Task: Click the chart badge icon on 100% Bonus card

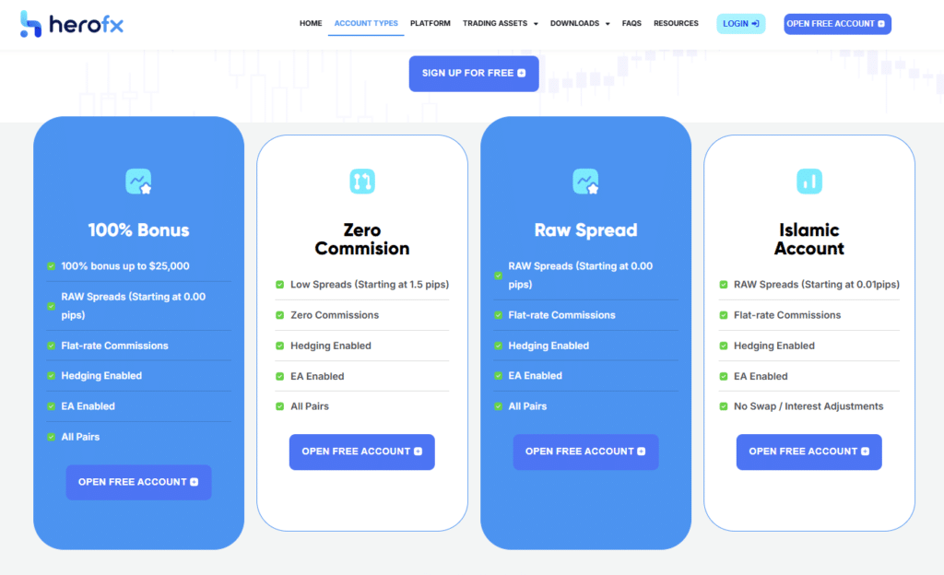Action: click(x=138, y=181)
